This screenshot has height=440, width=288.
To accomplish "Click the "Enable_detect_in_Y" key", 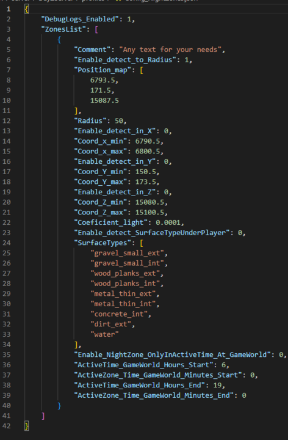I will pyautogui.click(x=115, y=161).
